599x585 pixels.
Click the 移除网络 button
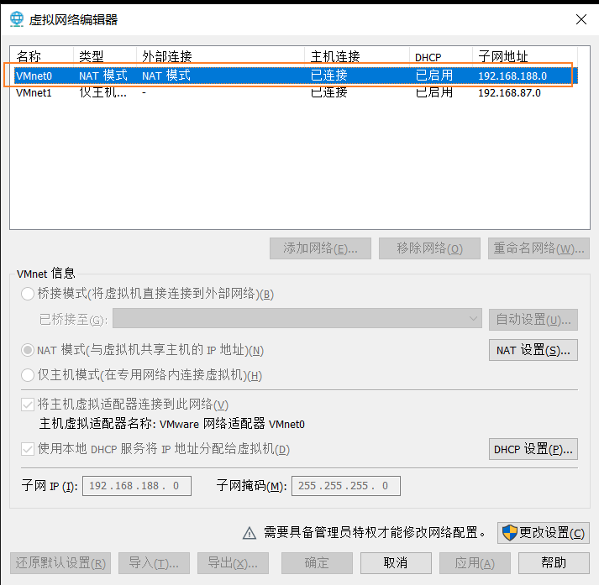(429, 248)
